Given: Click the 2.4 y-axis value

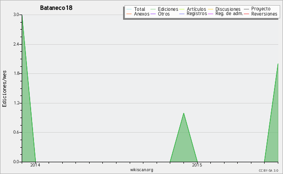Looking at the screenshot, I should [x=16, y=44].
